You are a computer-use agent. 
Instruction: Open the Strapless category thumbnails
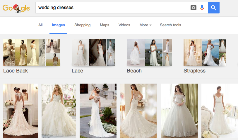point(205,53)
